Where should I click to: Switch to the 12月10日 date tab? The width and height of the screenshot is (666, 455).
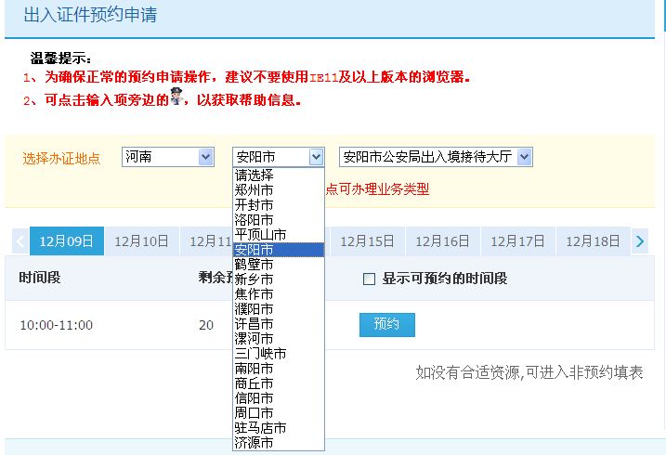(141, 241)
